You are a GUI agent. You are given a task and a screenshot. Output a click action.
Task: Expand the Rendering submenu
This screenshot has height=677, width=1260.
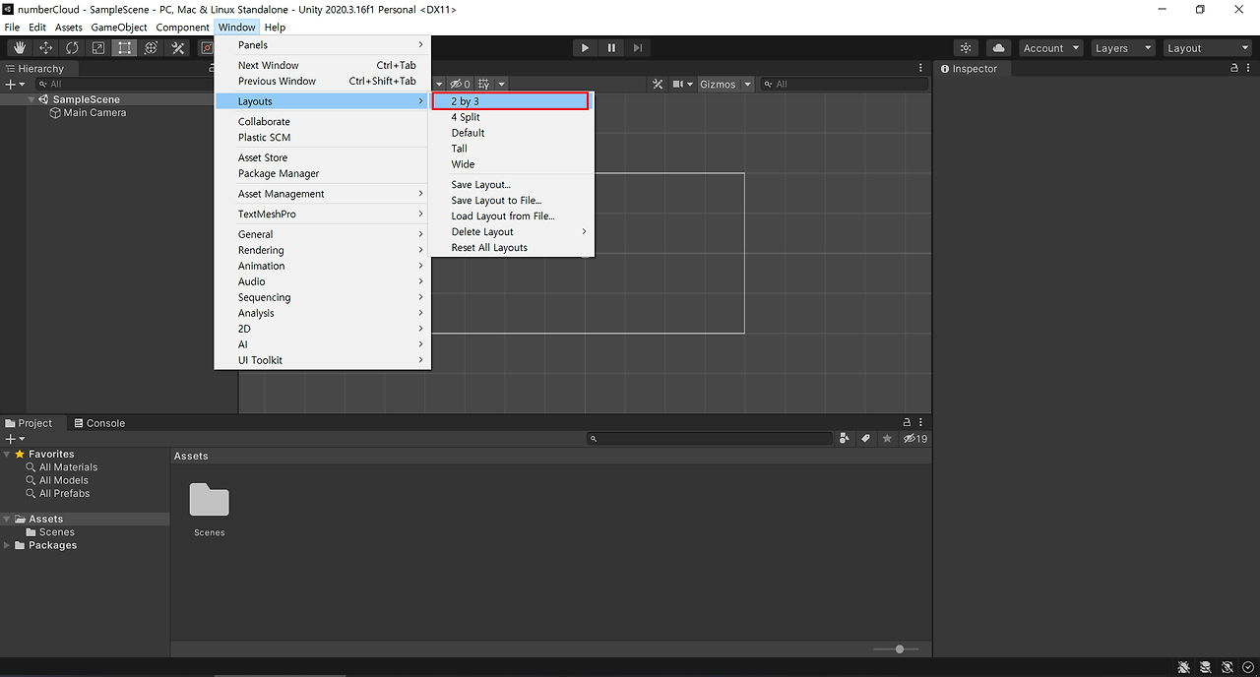(322, 251)
